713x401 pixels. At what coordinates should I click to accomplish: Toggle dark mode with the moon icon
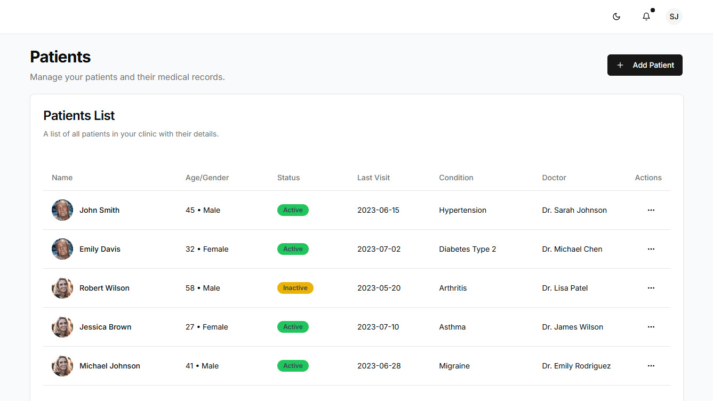coord(616,17)
